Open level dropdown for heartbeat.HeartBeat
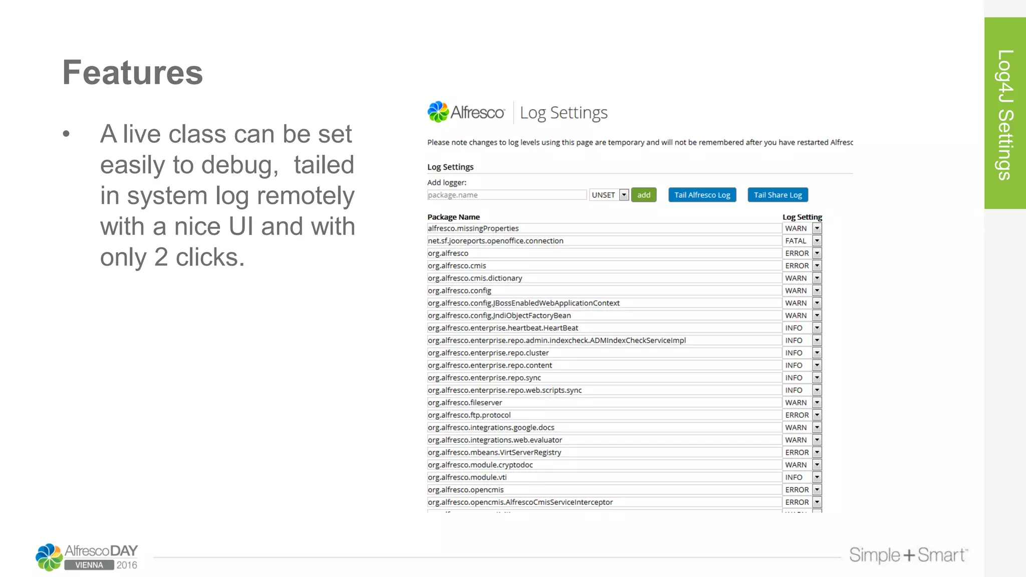The width and height of the screenshot is (1026, 577). [x=802, y=328]
